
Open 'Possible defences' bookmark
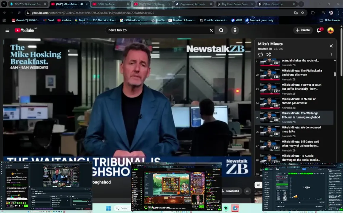(213, 20)
